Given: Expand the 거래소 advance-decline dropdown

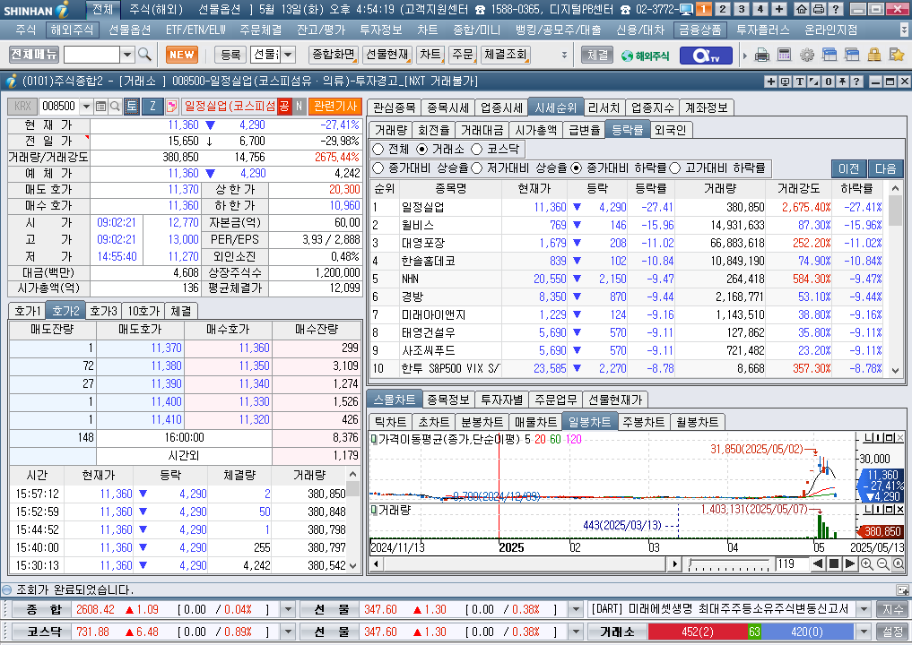Looking at the screenshot, I should (x=864, y=632).
